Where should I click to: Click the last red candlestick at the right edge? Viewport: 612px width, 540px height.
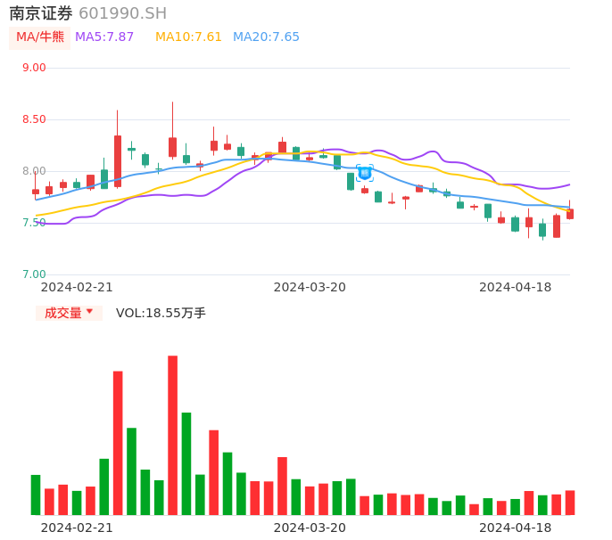(570, 209)
